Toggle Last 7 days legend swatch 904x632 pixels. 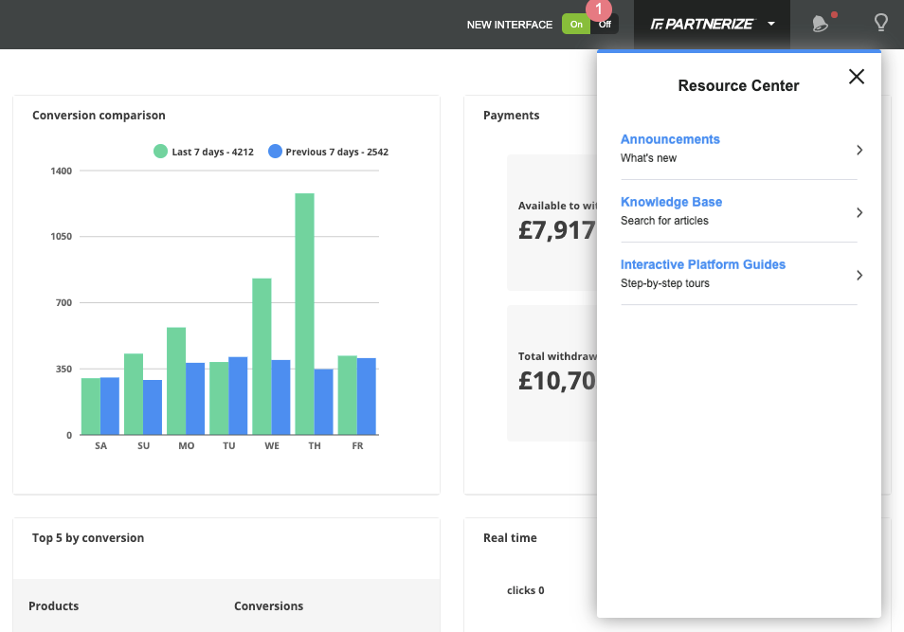160,151
